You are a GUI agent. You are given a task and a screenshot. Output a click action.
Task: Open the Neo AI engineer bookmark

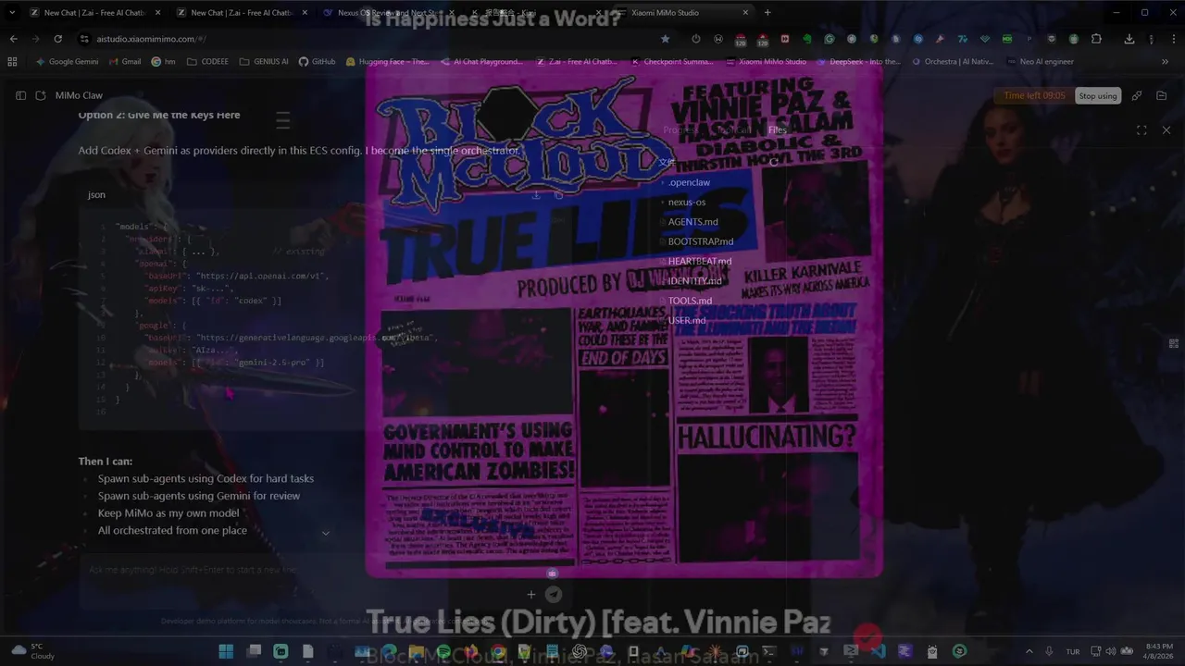click(x=1041, y=61)
